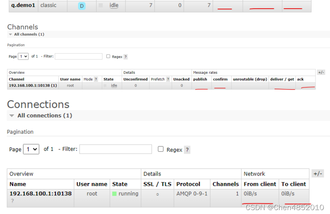Screen dimensions: 330x214
Task: Sort connections by State column header
Action: [120, 184]
